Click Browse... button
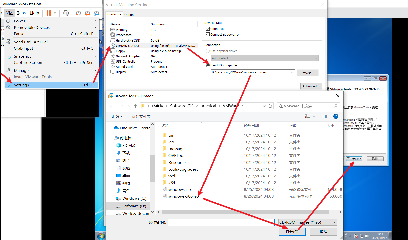Image resolution: width=408 pixels, height=240 pixels. [x=308, y=73]
